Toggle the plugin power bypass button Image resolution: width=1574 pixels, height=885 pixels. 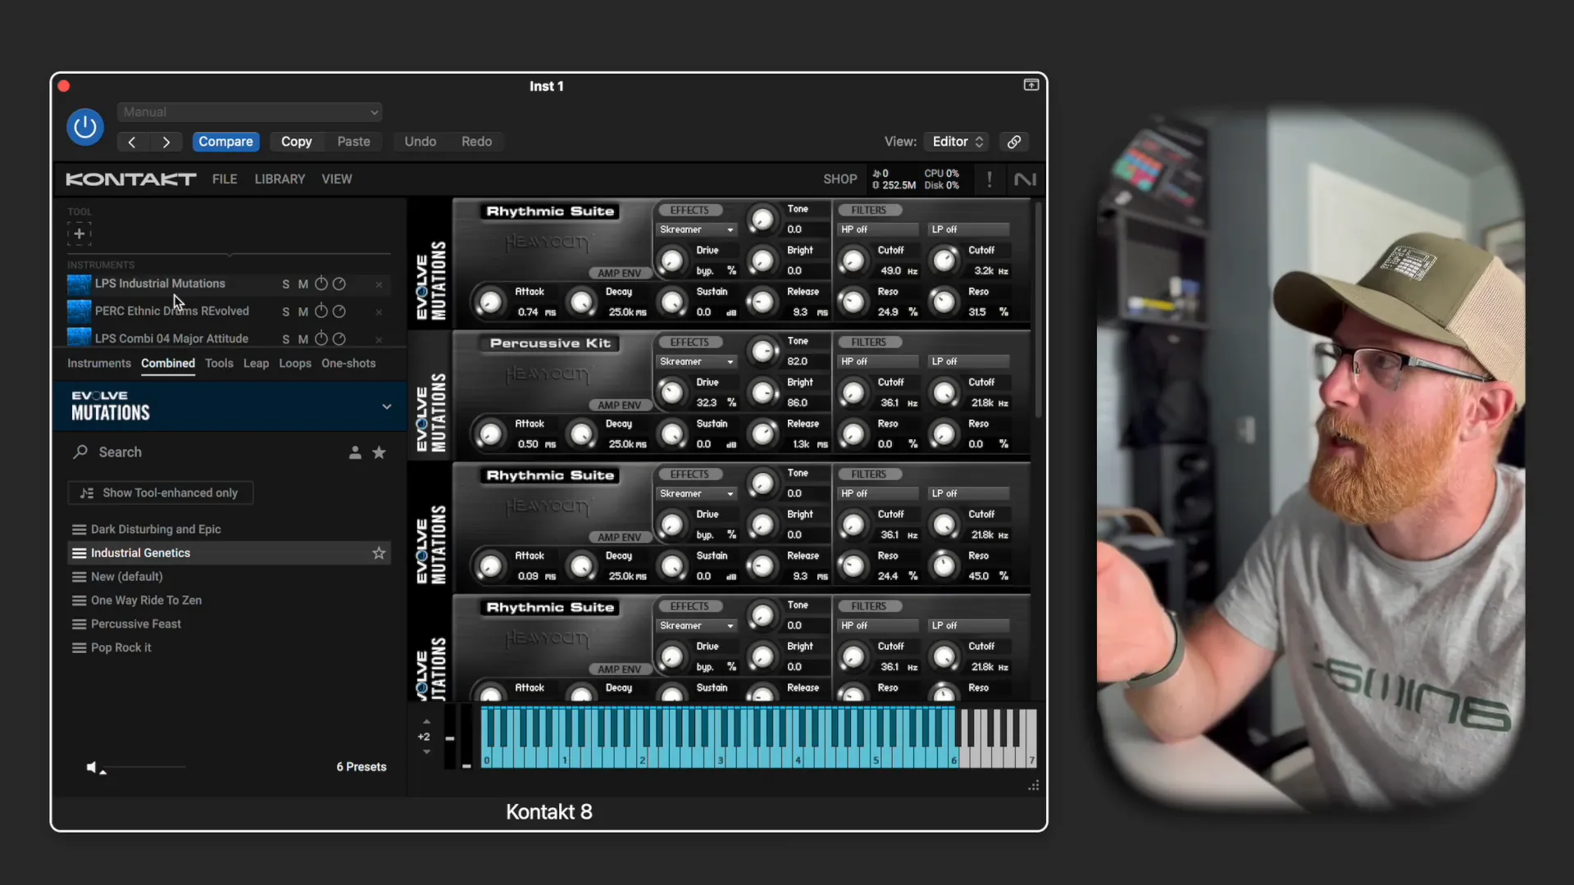coord(85,127)
